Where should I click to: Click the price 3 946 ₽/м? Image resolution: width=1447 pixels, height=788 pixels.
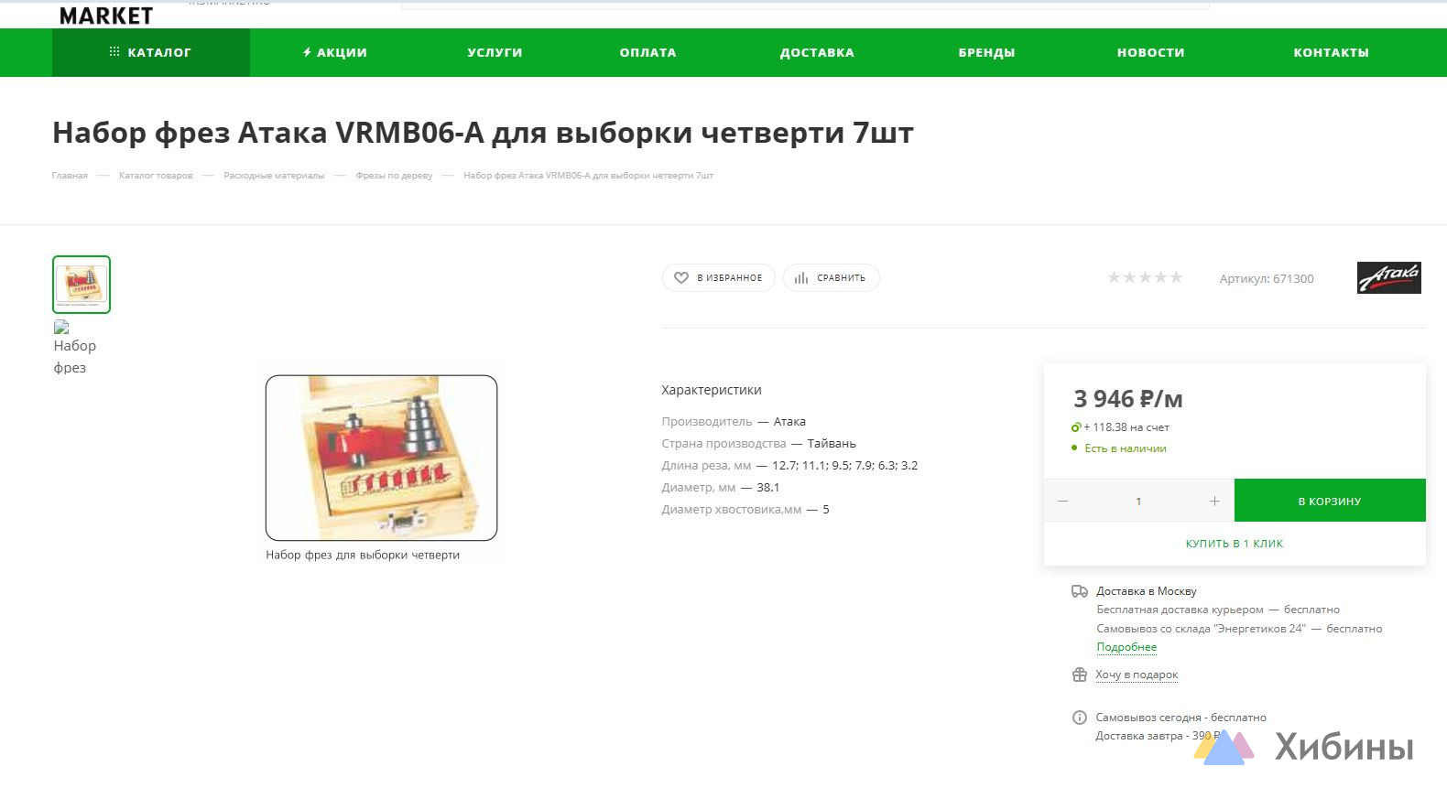[1128, 399]
